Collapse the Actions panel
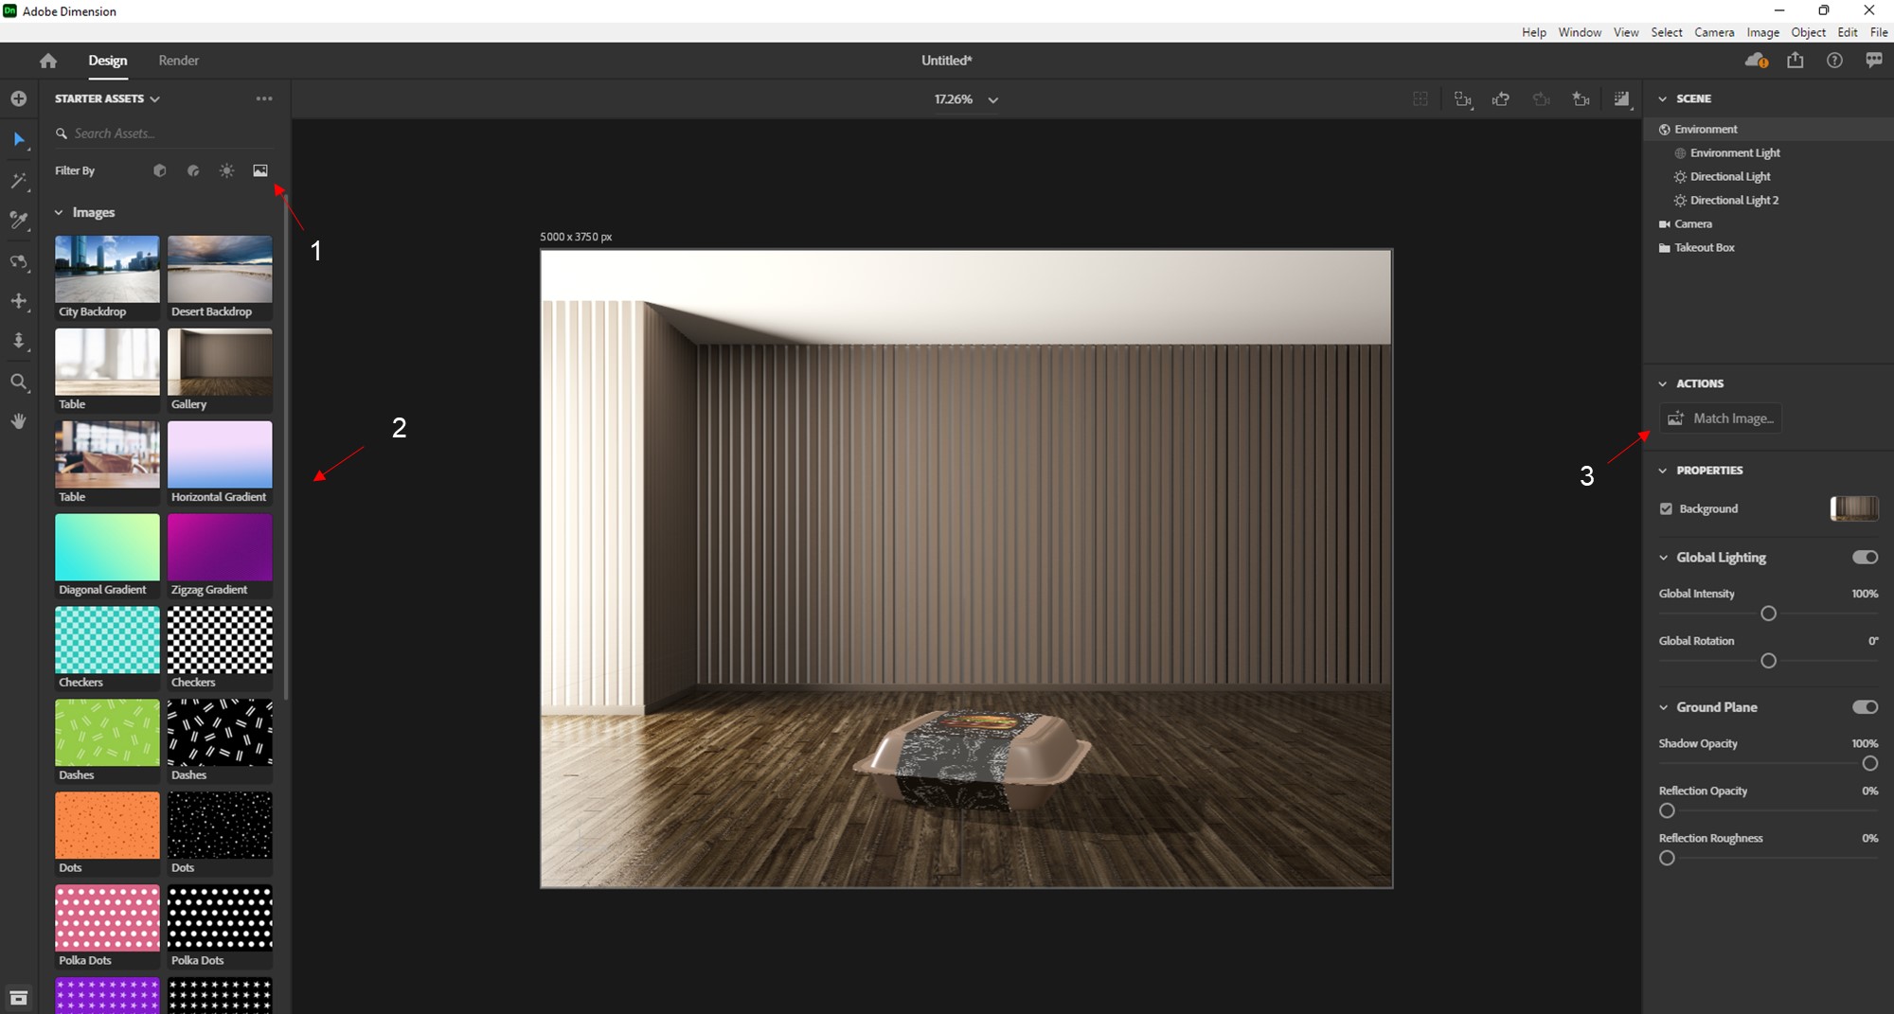 point(1663,383)
